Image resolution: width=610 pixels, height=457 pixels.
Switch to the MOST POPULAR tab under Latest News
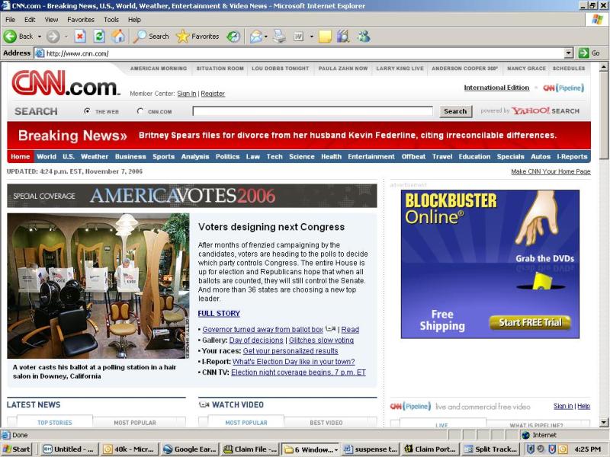click(x=135, y=423)
